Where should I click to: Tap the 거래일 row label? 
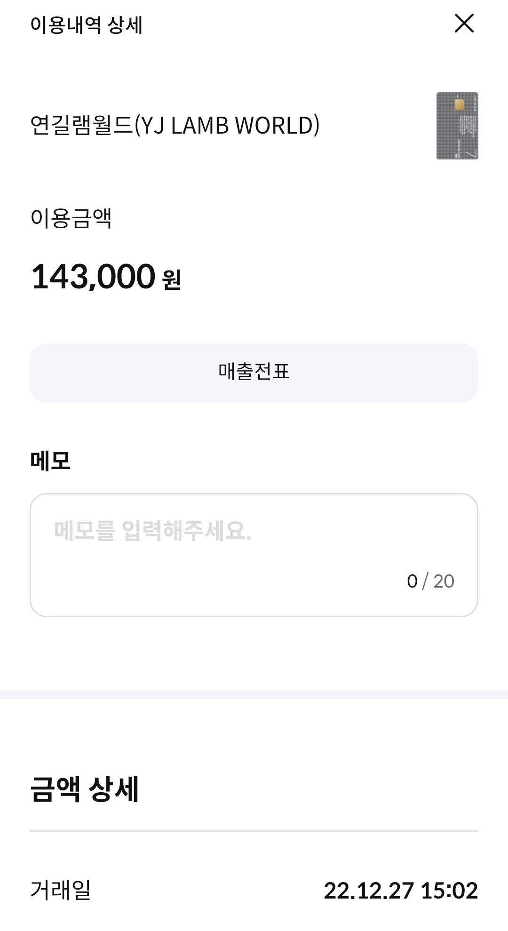61,891
